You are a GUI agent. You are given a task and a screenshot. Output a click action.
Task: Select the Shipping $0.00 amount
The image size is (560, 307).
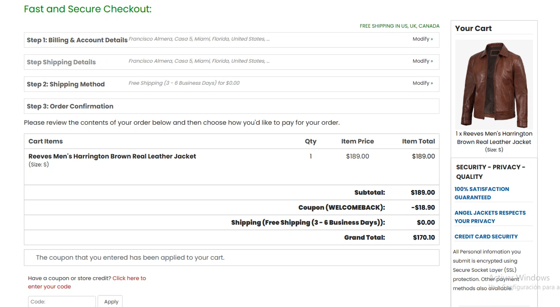(426, 222)
